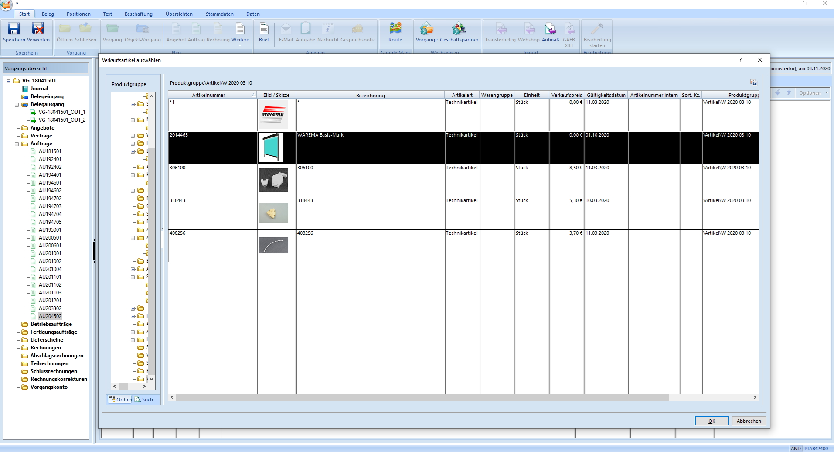The image size is (834, 452).
Task: Sort by Artikelnummer column header
Action: click(212, 95)
